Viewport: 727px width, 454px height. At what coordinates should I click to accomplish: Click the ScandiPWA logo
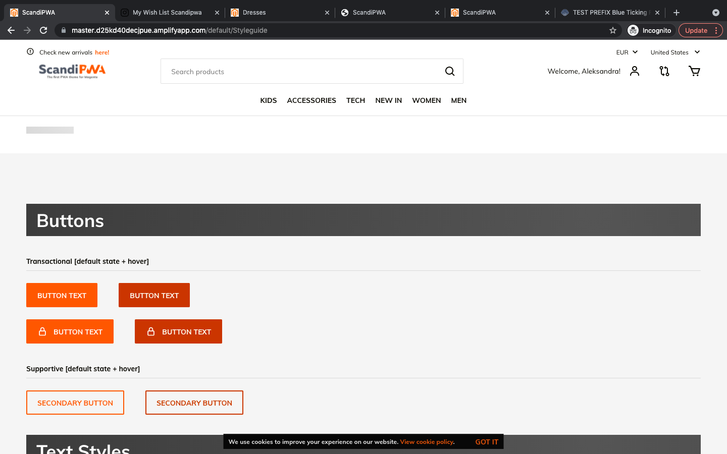[x=72, y=71]
